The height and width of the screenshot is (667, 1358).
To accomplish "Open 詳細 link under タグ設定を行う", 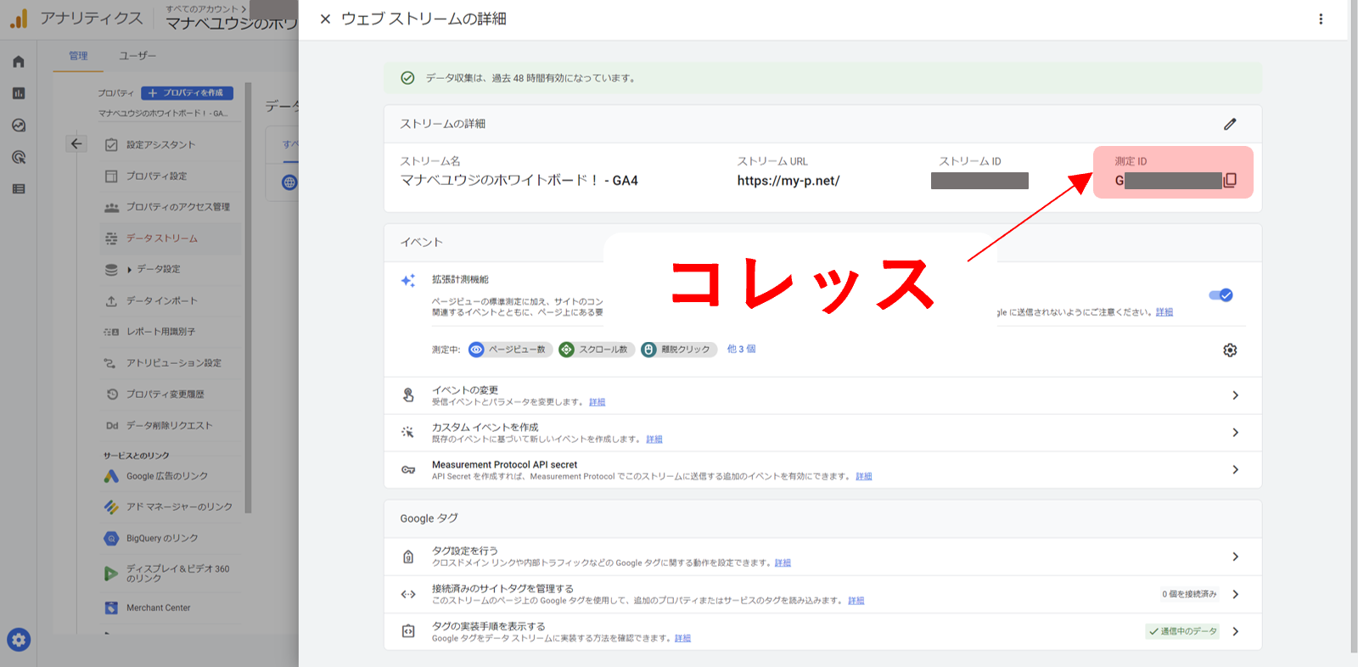I will point(783,563).
